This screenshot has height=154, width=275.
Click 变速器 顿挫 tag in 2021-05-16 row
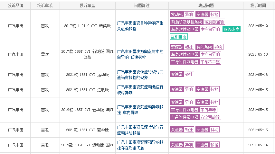pyautogui.click(x=182, y=74)
